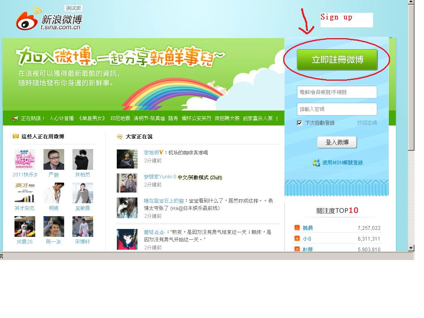
Task: Open hot topic 印尼地震
Action: coord(120,118)
